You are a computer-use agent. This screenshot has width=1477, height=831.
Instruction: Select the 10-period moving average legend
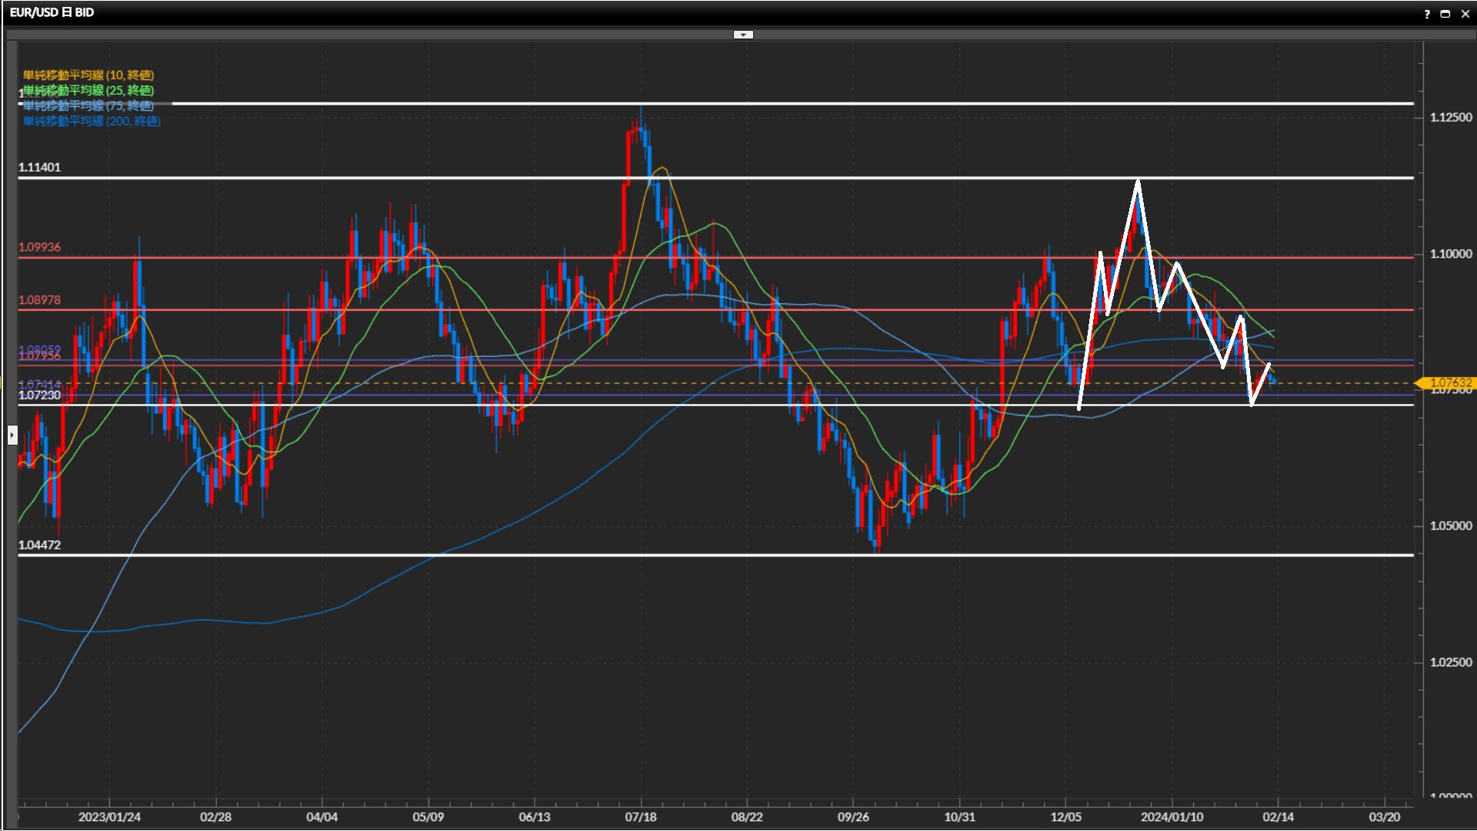click(88, 75)
